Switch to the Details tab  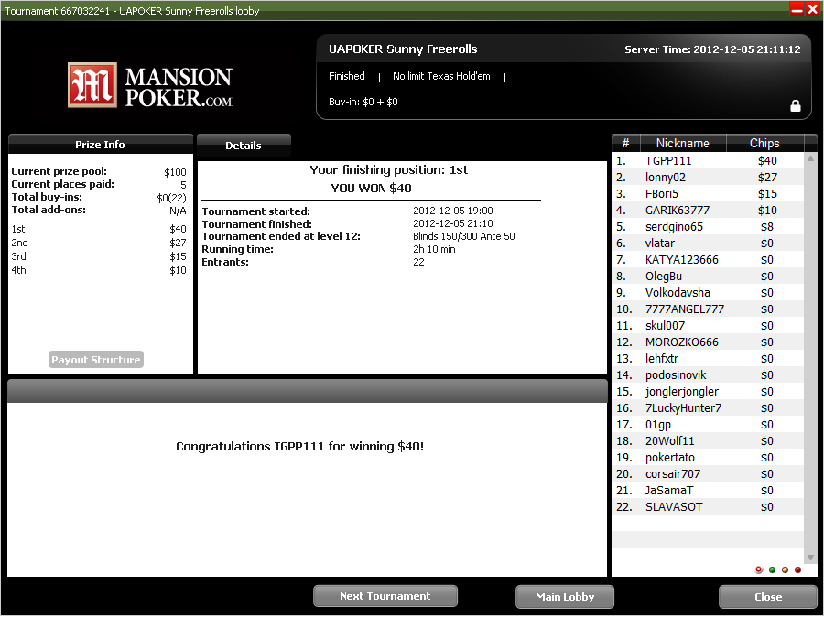pyautogui.click(x=244, y=146)
